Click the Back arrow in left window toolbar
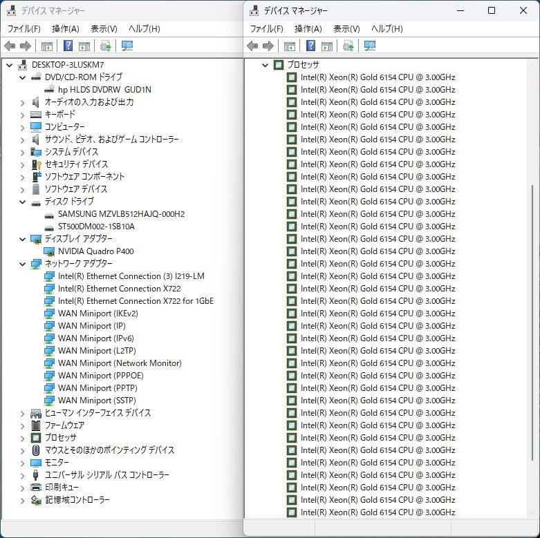 point(10,46)
